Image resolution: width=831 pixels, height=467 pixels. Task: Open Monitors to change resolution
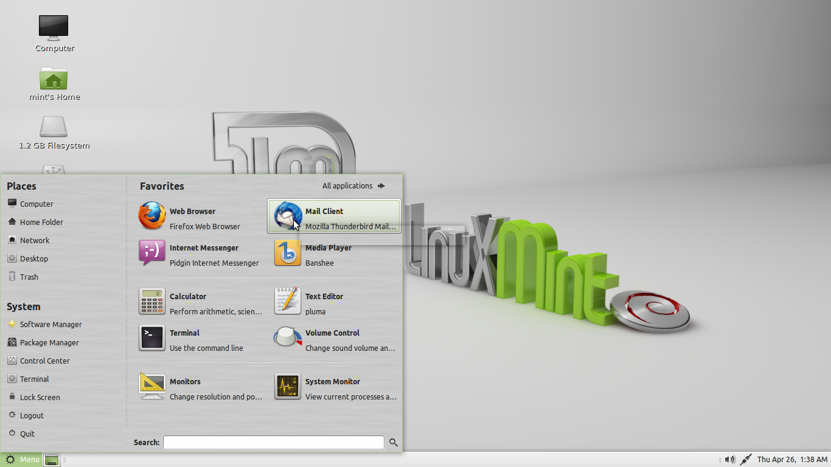point(186,388)
